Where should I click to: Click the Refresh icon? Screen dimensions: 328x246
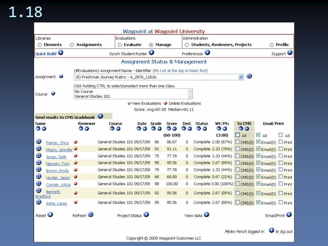pos(91,215)
